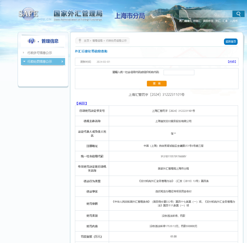Click the 《中华人民共和国外汇管理条例》 basis cell
Screen dimensions: 247x243
(x=173, y=204)
